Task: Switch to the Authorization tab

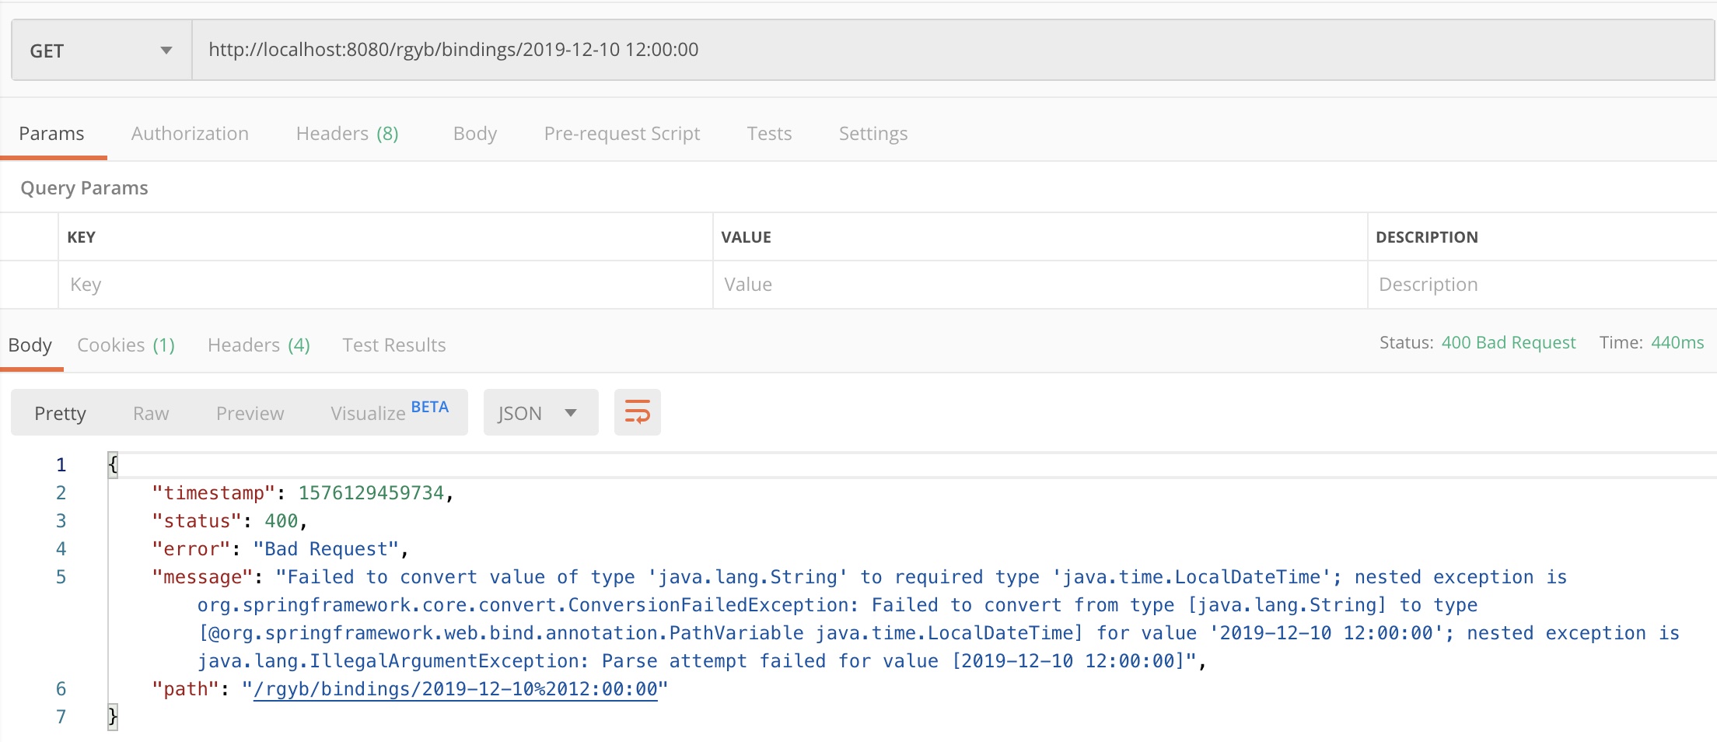Action: click(x=190, y=134)
